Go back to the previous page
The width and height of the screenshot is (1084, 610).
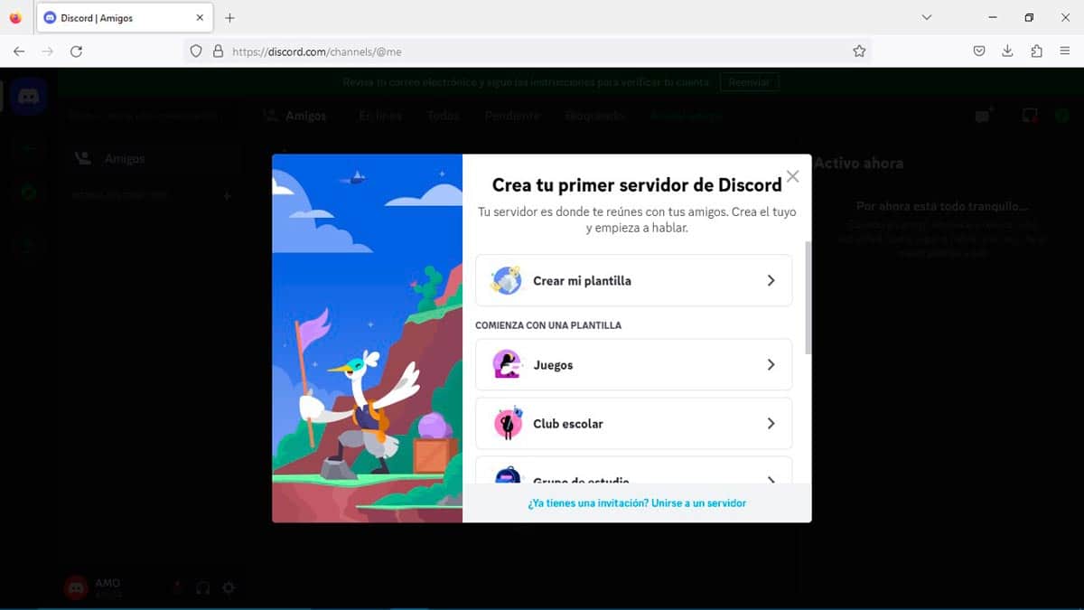click(x=19, y=52)
